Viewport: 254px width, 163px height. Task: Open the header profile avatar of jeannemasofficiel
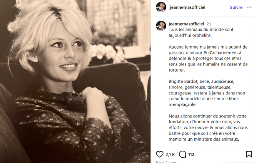(x=161, y=7)
